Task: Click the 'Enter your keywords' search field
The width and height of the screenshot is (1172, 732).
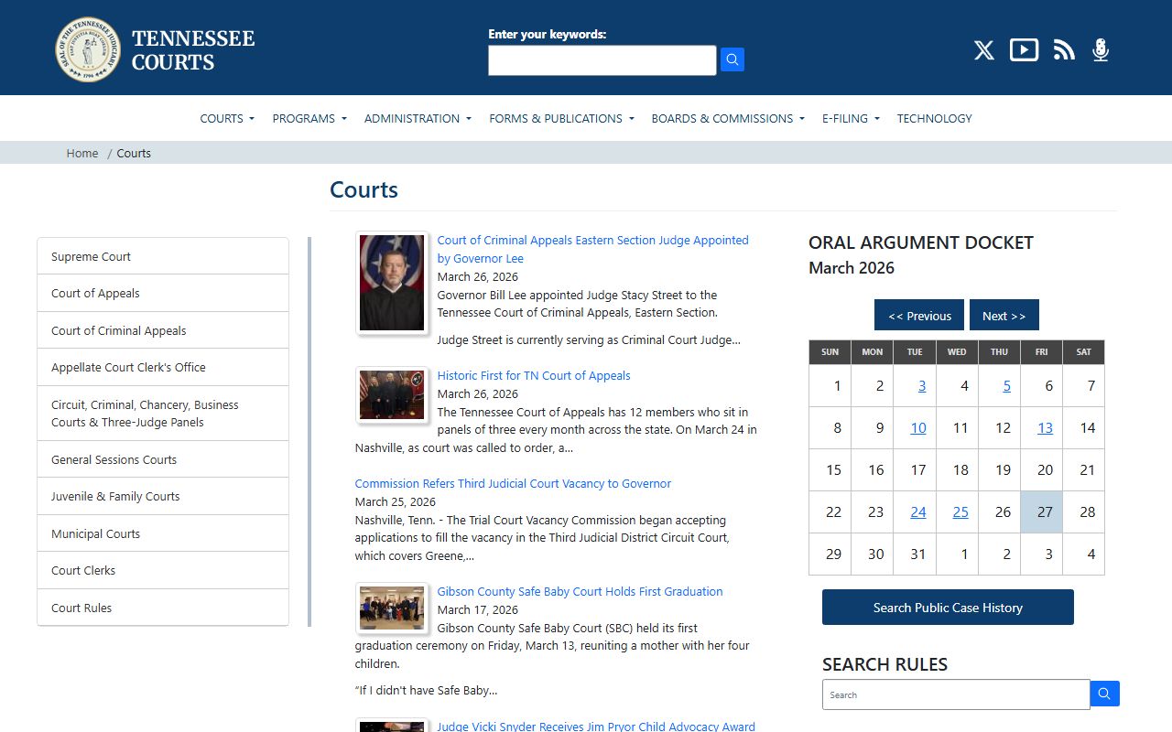Action: 602,60
